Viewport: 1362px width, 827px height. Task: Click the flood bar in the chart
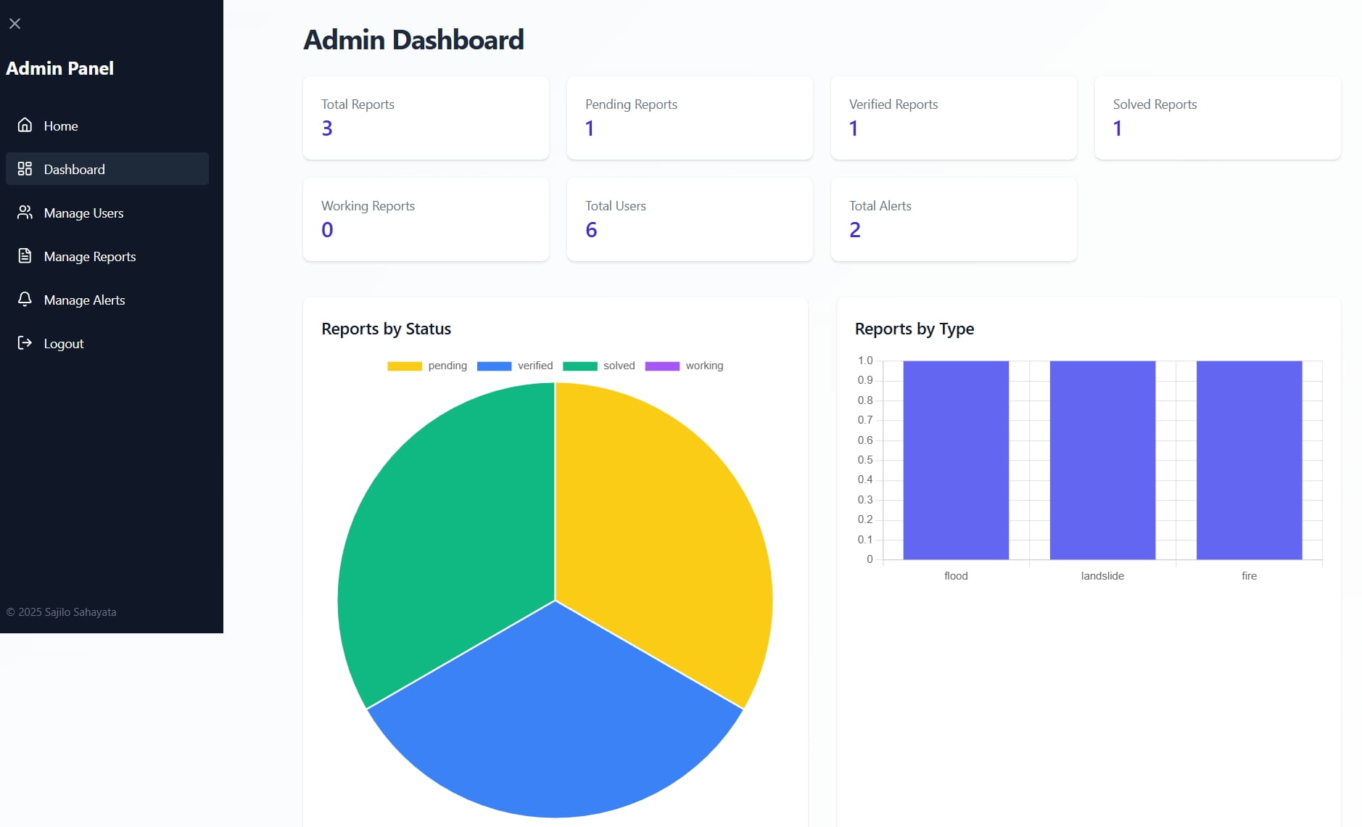click(x=956, y=460)
